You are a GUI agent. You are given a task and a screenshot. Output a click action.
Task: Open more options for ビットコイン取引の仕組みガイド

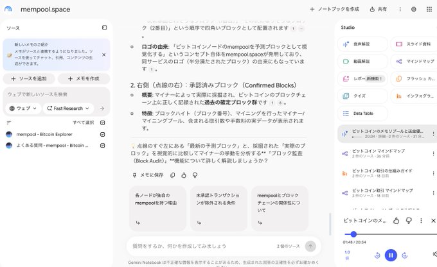click(433, 173)
